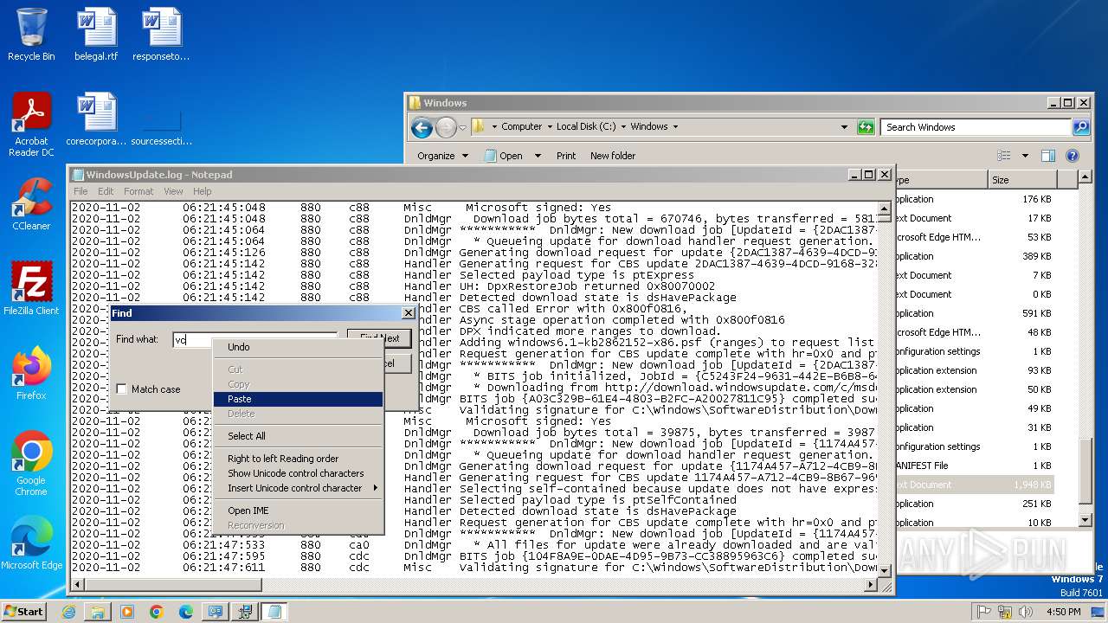1108x623 pixels.
Task: Open the CCleaner desktop icon
Action: (31, 204)
